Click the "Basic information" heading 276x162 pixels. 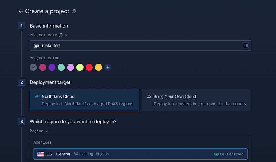[x=49, y=26]
